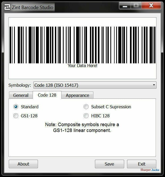165x177 pixels.
Task: Click Save to export the barcode
Action: pos(109,164)
